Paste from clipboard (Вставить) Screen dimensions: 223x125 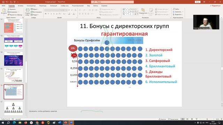4,11
